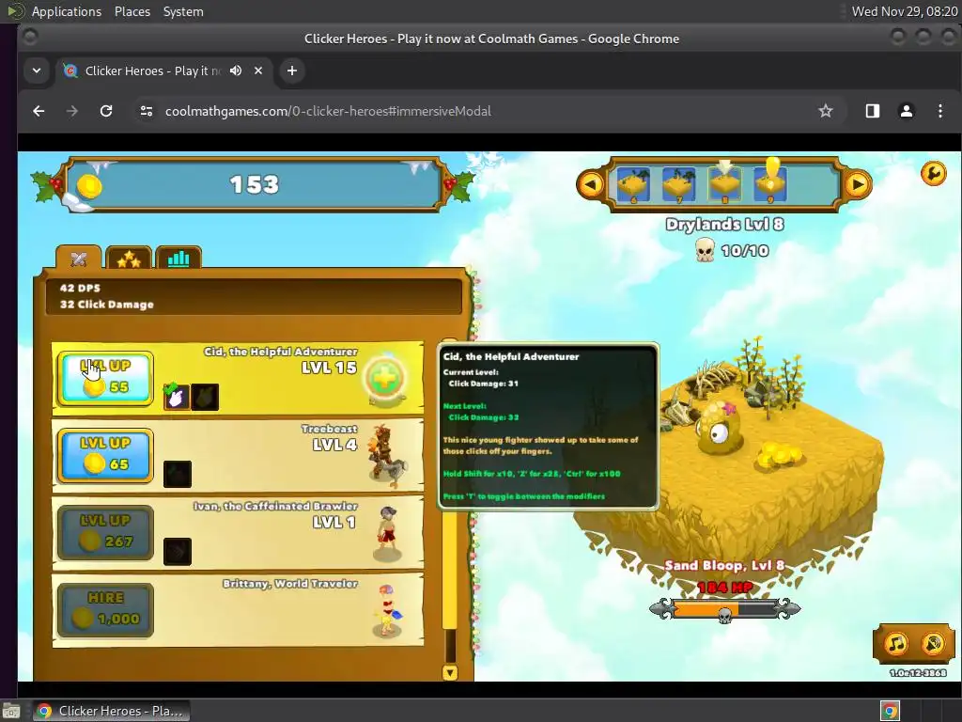Click the version number 1.0e12-3868
The height and width of the screenshot is (722, 962).
click(x=918, y=673)
